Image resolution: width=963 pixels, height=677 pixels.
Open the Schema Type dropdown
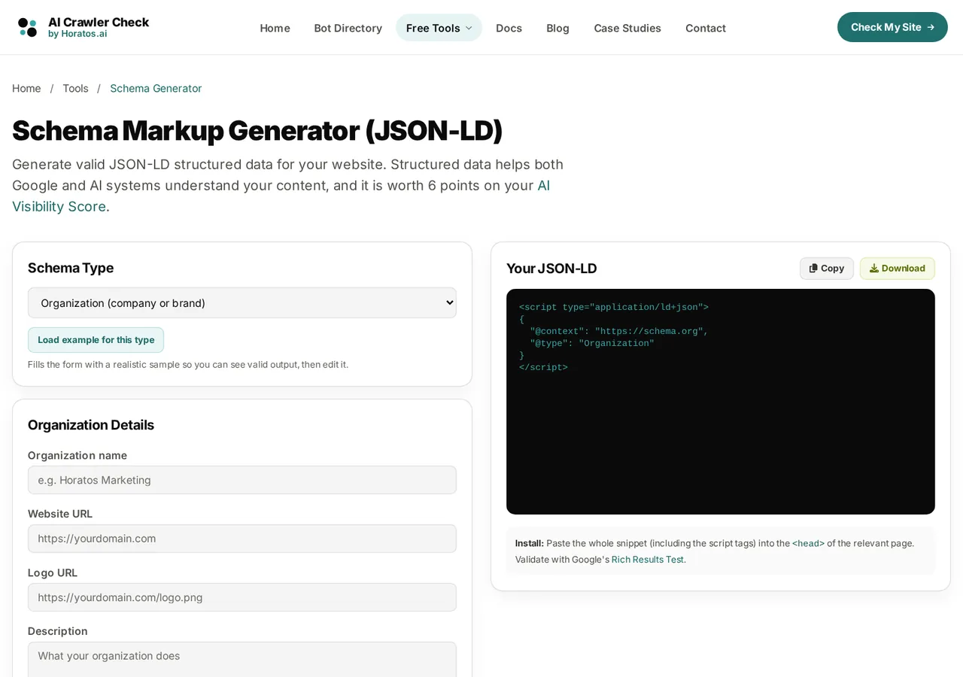pos(242,302)
